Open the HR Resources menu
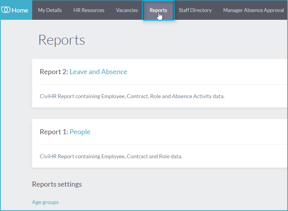Image resolution: width=288 pixels, height=211 pixels. (x=89, y=10)
